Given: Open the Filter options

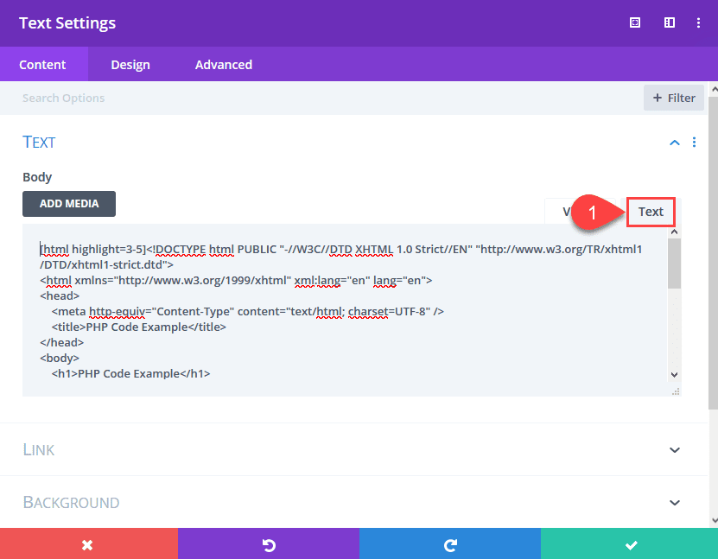Looking at the screenshot, I should point(673,98).
